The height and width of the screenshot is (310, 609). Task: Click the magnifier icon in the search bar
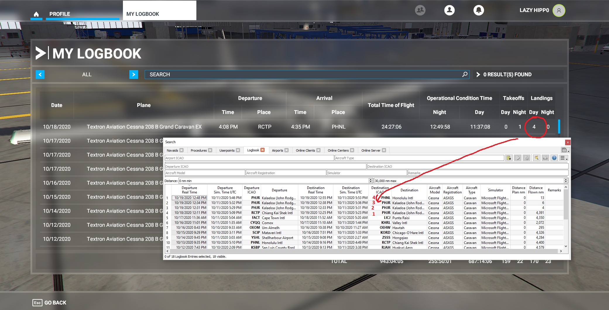pos(464,75)
